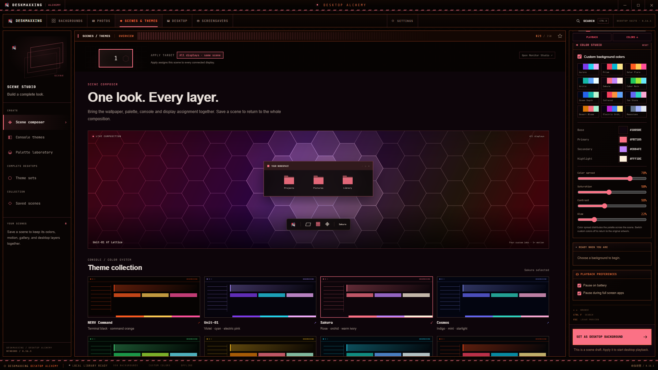Click the diamond icon in preview dock
658x370 pixels.
(x=327, y=224)
